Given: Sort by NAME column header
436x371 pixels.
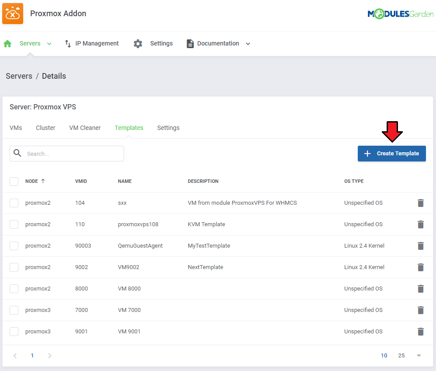Looking at the screenshot, I should pyautogui.click(x=125, y=181).
